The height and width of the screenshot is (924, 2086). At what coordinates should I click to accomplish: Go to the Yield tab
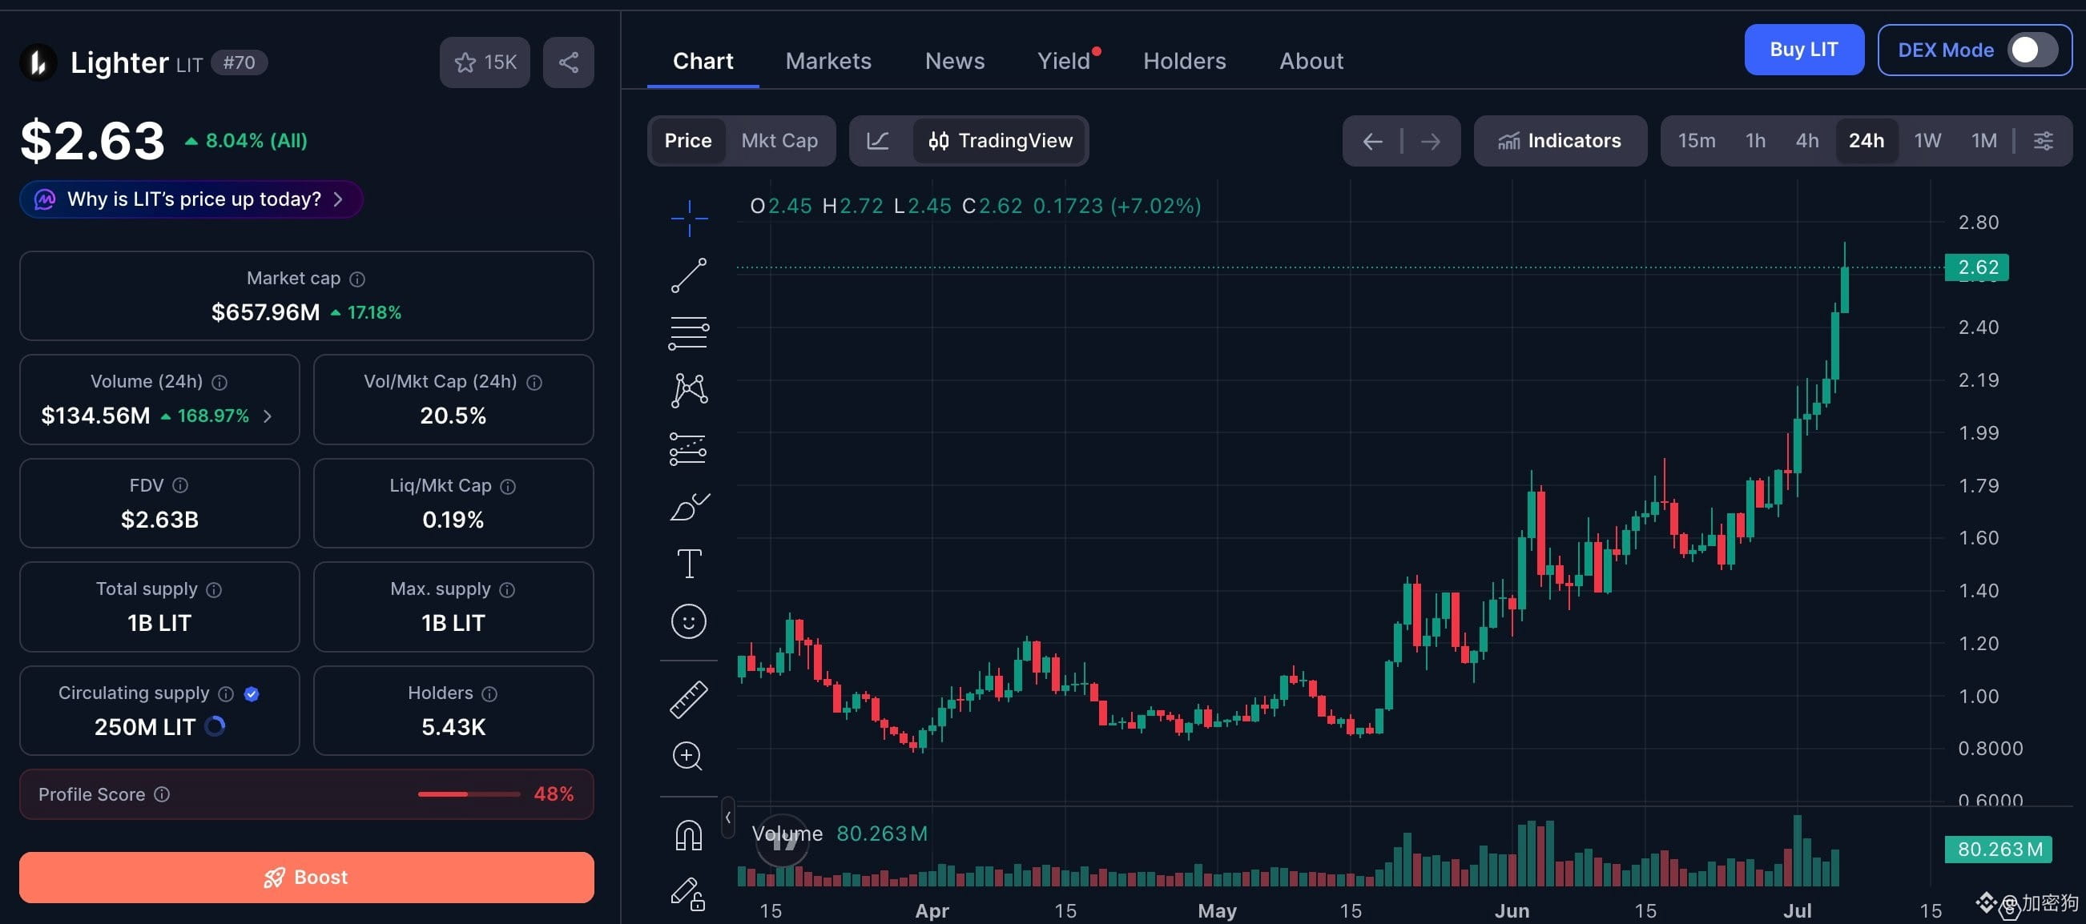(1064, 62)
